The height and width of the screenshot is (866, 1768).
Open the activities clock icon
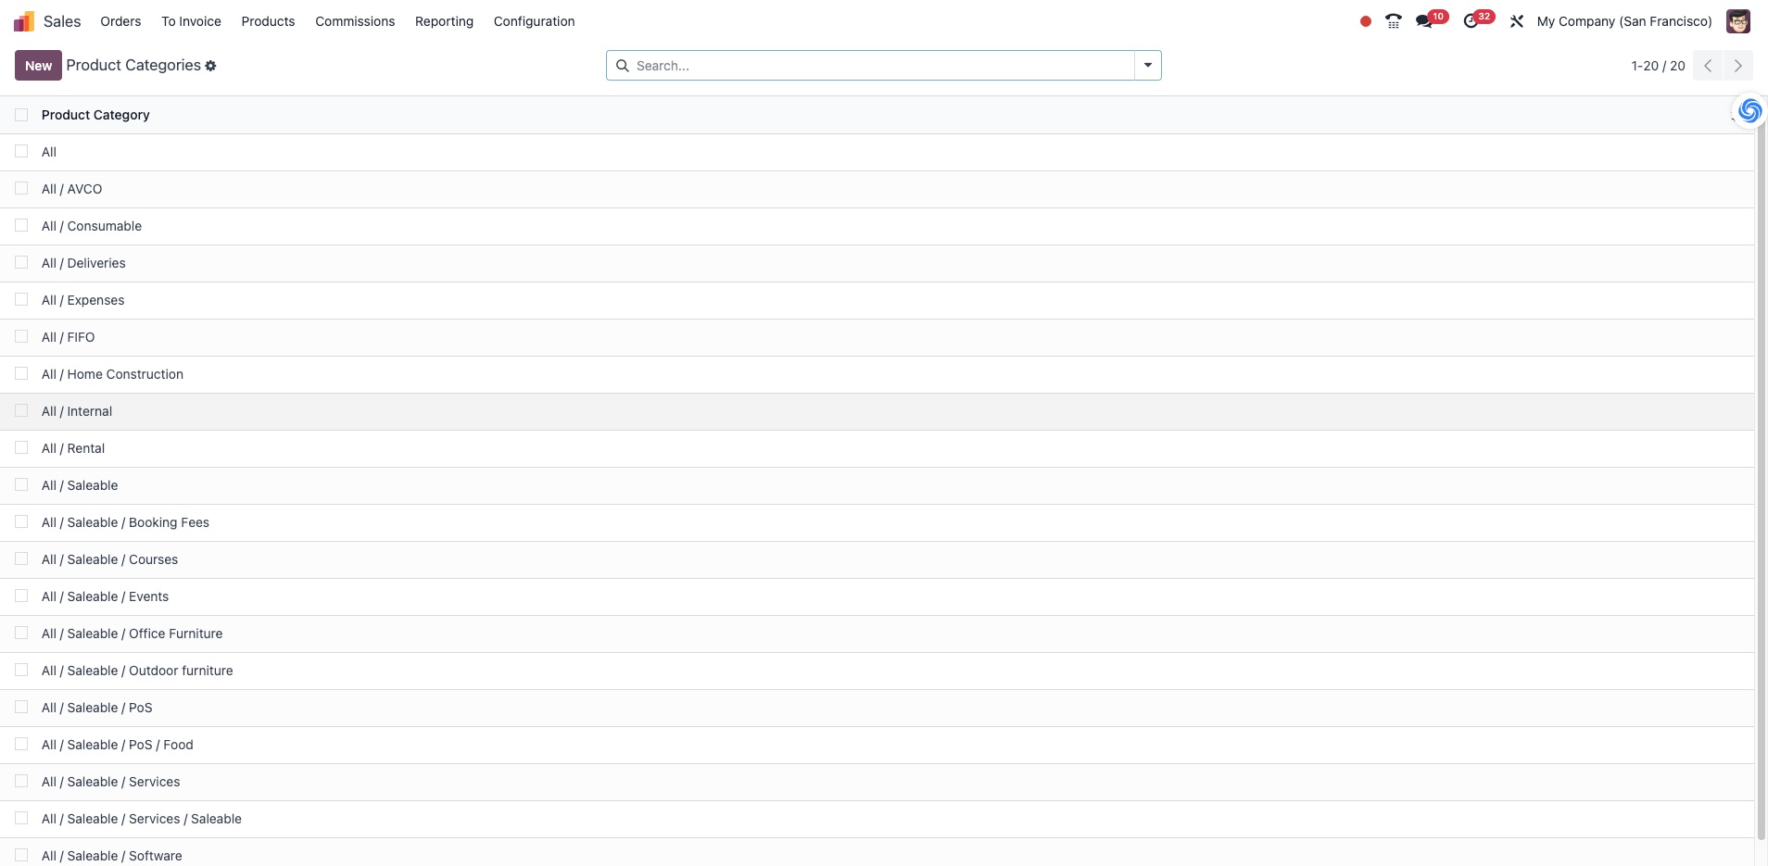click(1471, 21)
